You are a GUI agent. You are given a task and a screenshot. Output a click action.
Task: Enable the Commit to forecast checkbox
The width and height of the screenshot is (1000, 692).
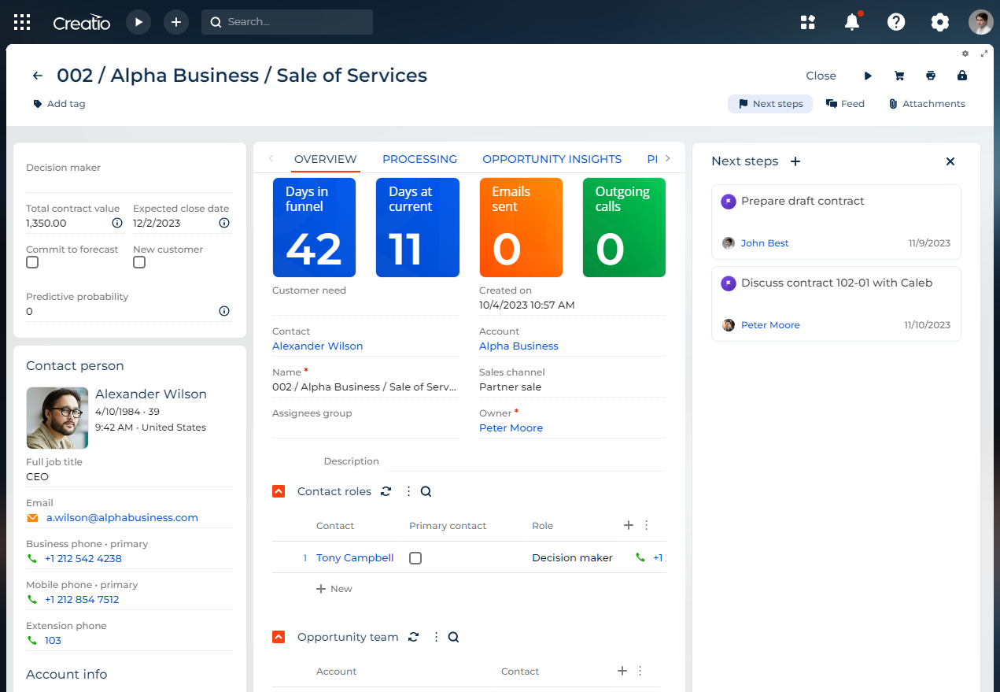(x=32, y=263)
